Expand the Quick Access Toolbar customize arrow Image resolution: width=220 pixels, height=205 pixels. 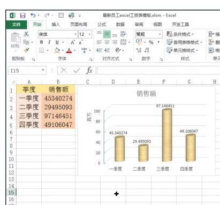tap(80, 16)
